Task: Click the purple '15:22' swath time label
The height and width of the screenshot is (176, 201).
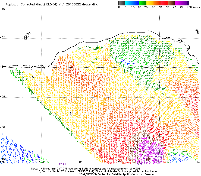Action: (139, 164)
